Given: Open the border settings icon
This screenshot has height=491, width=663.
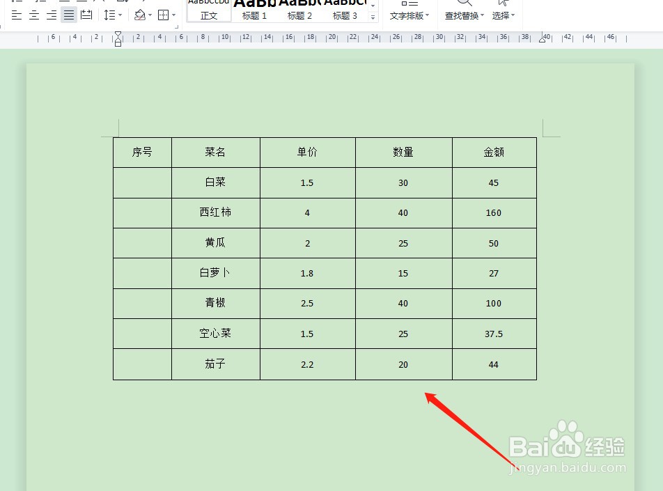Looking at the screenshot, I should pos(165,15).
